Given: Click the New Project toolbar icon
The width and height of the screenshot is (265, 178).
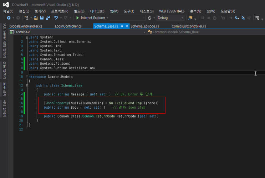Looking at the screenshot, I should (x=26, y=18).
